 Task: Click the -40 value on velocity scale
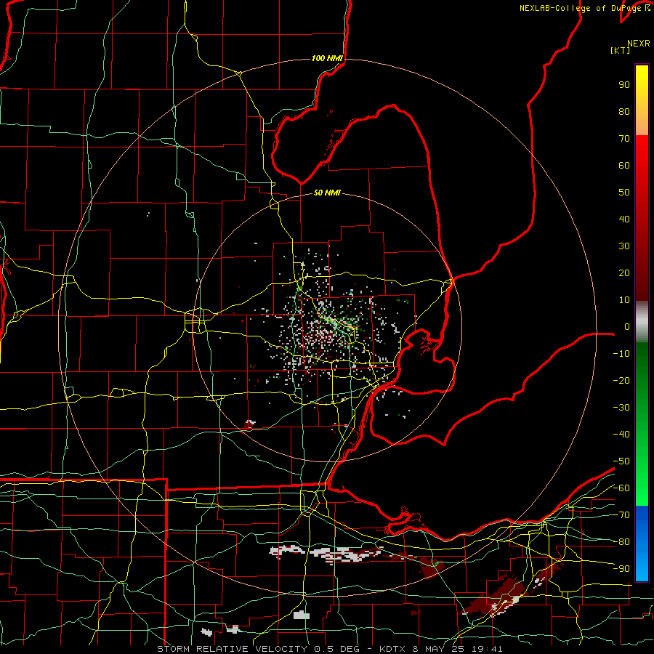[621, 435]
